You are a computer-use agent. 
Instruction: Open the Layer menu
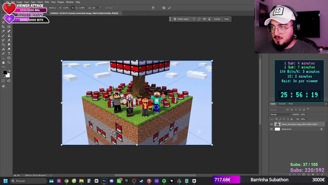27,2
